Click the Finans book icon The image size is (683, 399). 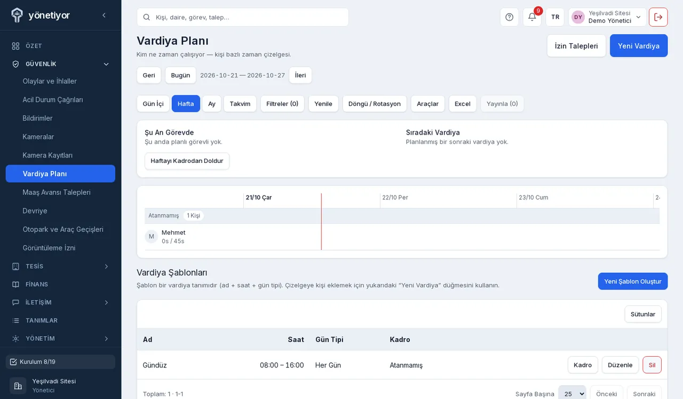pos(15,284)
